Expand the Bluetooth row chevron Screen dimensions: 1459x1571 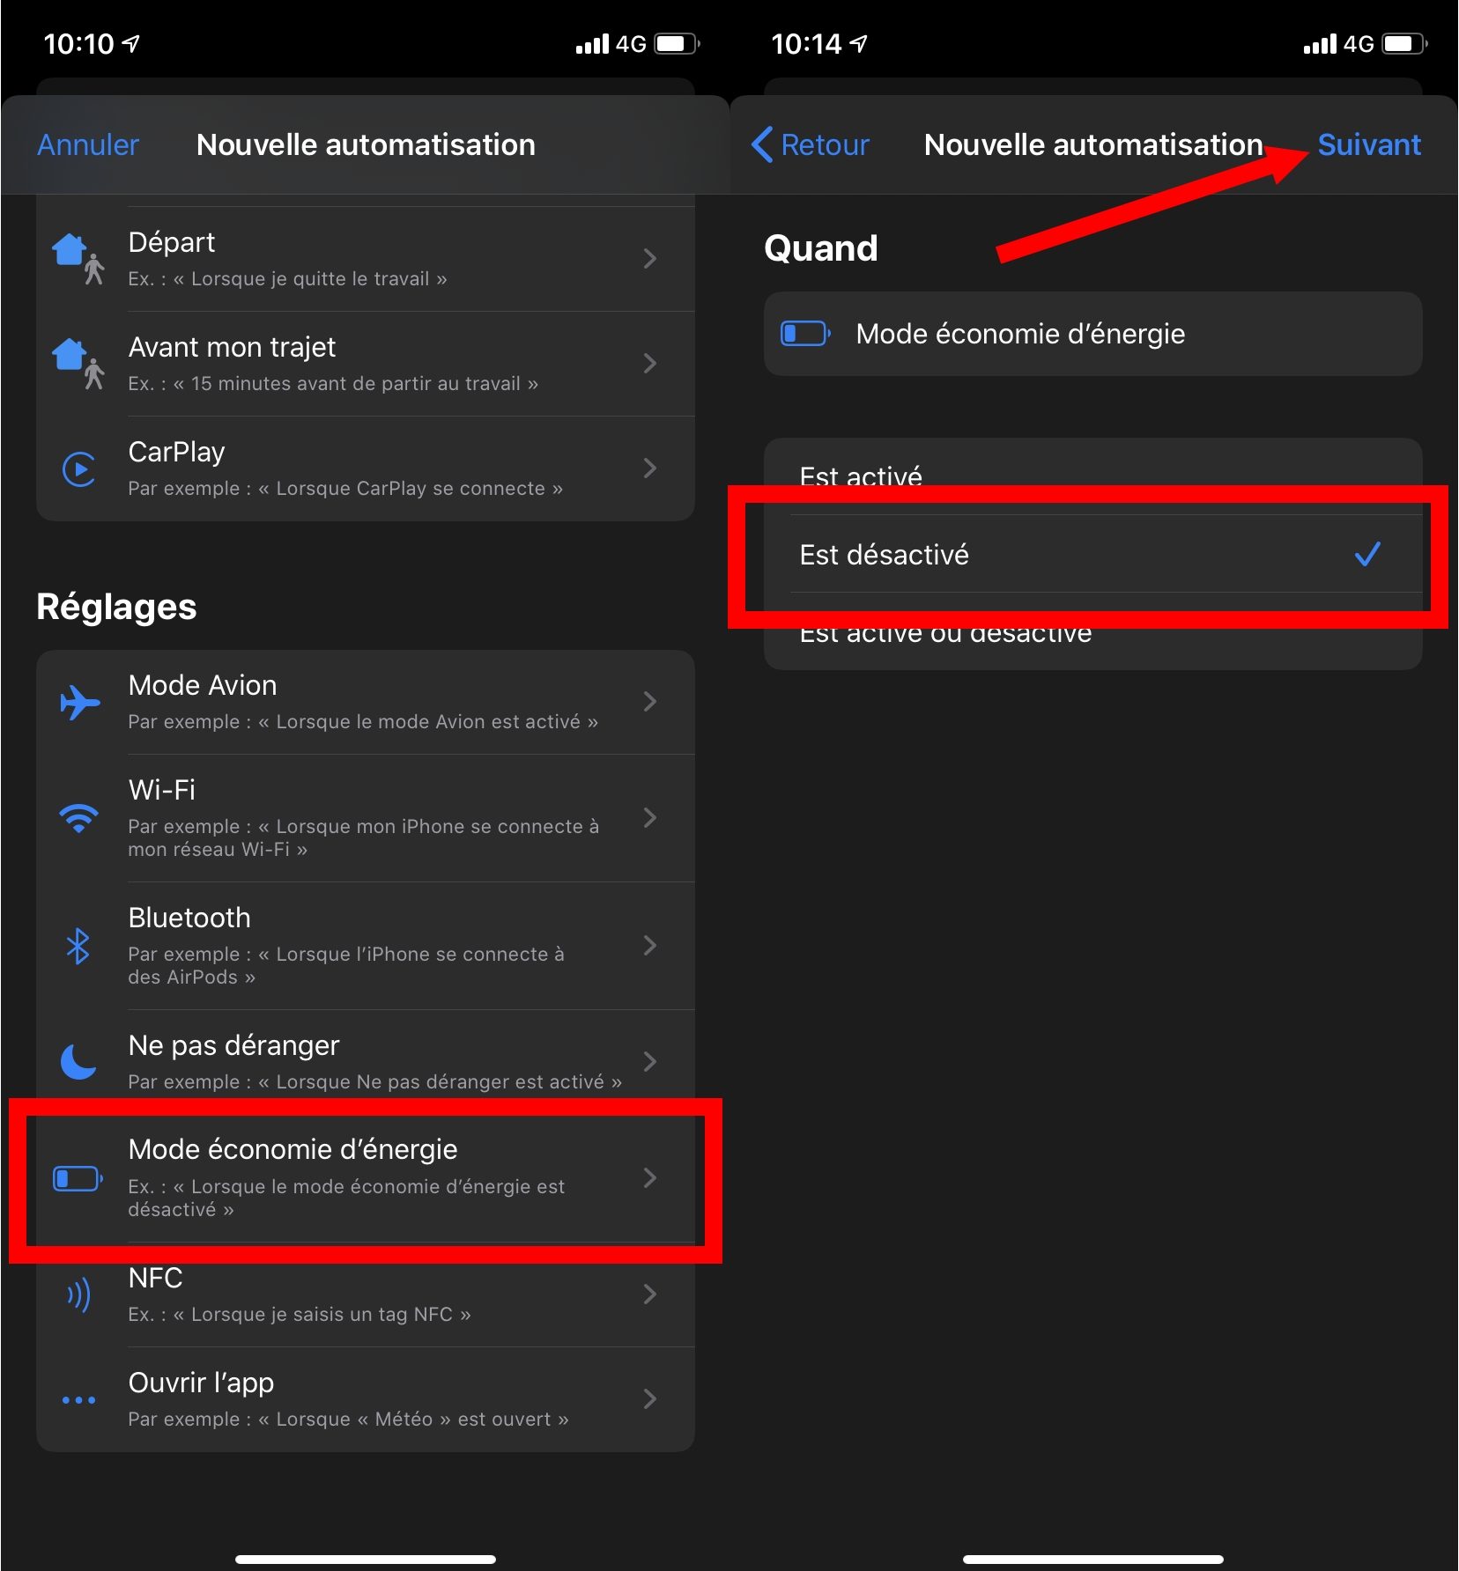click(650, 946)
